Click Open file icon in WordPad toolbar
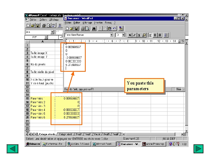This screenshot has height=160, width=213. tap(72, 29)
